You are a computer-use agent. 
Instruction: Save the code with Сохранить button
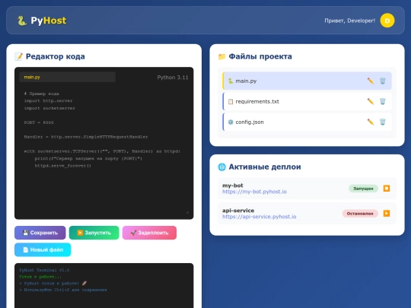40,233
